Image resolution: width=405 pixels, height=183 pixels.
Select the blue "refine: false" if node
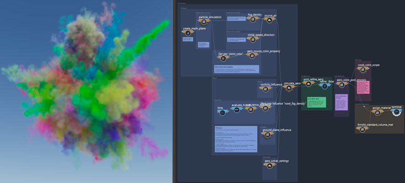click(325, 86)
